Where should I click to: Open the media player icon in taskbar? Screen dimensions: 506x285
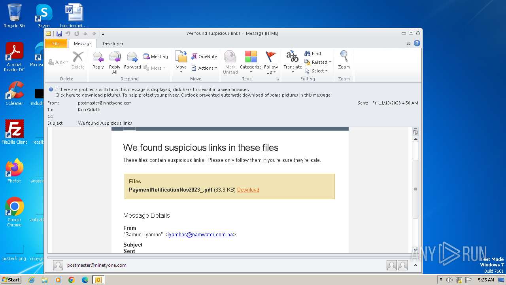[x=58, y=280]
